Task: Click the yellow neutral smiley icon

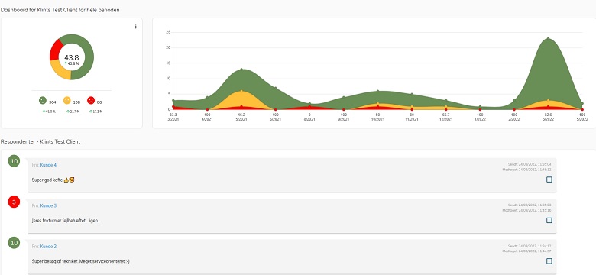Action: [x=67, y=101]
